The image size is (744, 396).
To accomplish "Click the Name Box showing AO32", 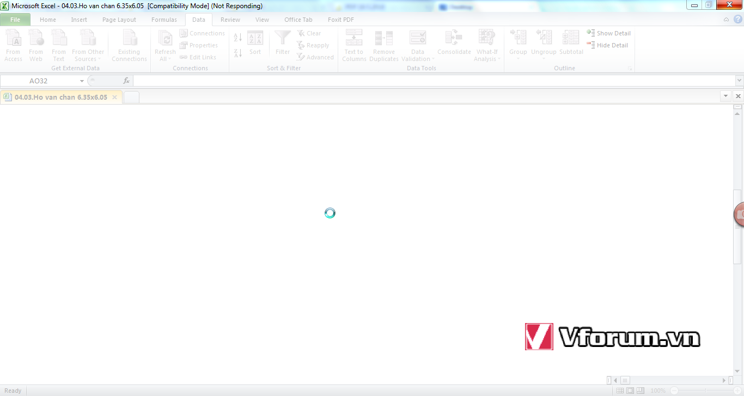I will [39, 81].
